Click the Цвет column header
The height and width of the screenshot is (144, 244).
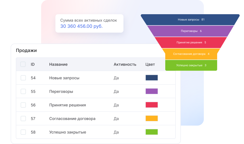[150, 64]
